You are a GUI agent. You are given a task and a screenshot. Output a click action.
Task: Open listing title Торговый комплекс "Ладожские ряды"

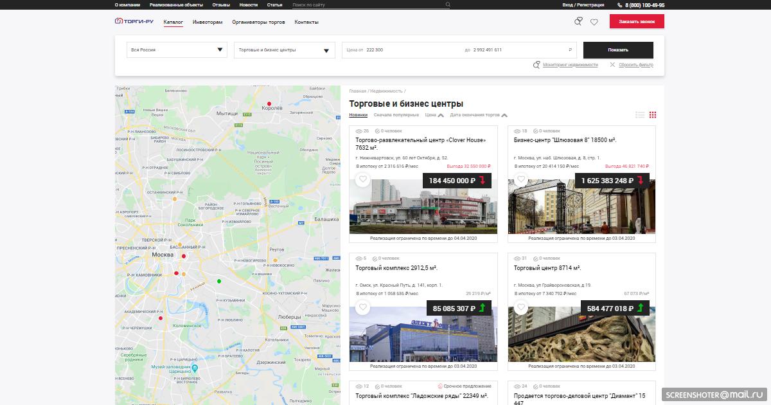point(421,396)
